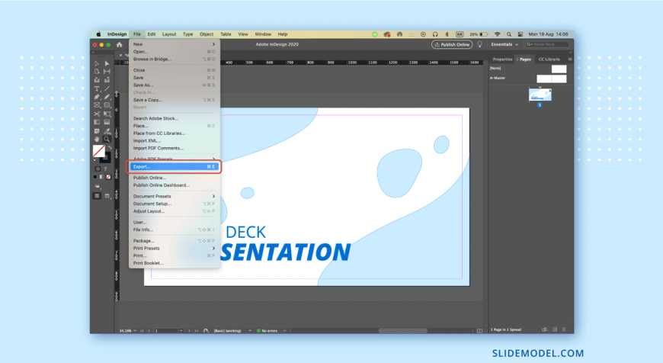Select the page 1 thumbnail
This screenshot has height=363, width=663.
pos(540,95)
